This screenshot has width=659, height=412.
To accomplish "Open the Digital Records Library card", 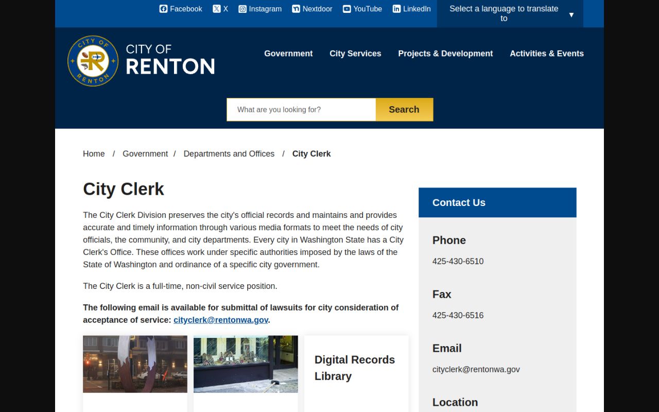I will [x=356, y=373].
